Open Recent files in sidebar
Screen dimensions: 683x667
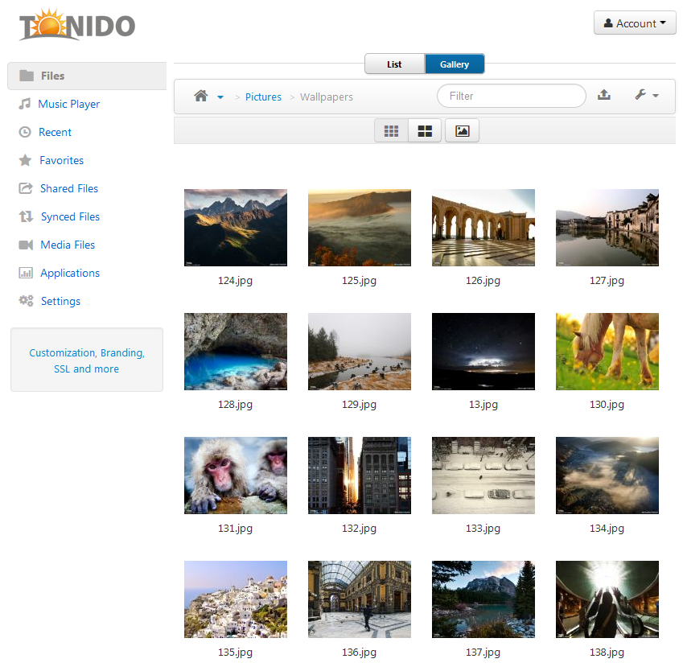(x=55, y=132)
